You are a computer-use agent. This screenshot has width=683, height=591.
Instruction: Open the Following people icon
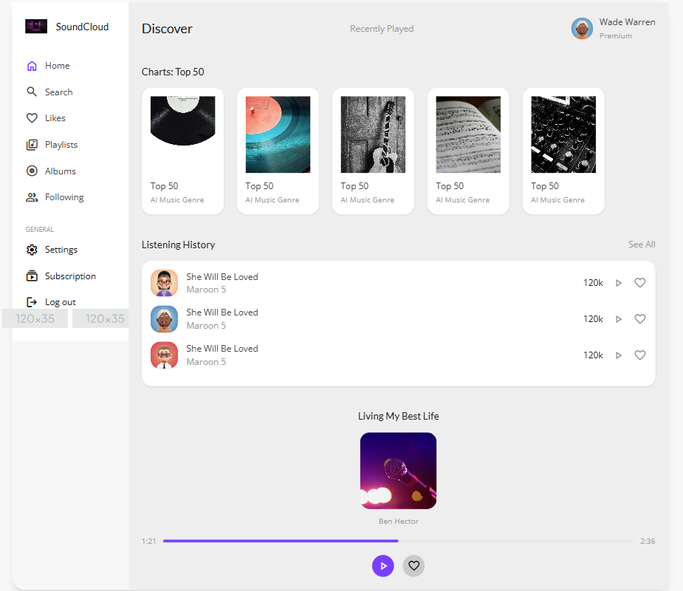click(32, 197)
